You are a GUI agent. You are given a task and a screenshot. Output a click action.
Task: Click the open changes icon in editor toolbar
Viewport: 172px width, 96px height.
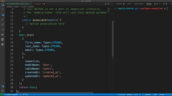pos(106,4)
